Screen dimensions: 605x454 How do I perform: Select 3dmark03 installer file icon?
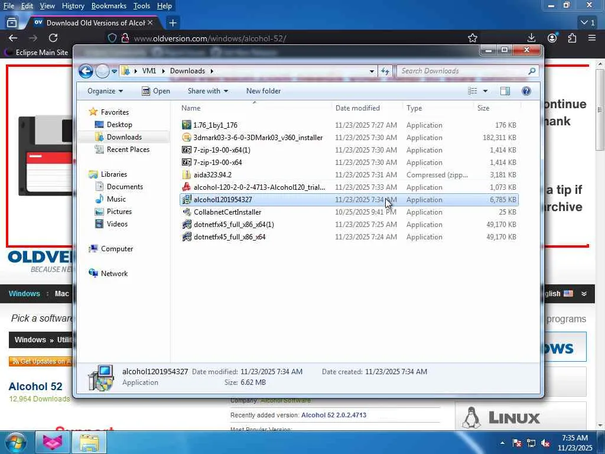[x=186, y=137]
